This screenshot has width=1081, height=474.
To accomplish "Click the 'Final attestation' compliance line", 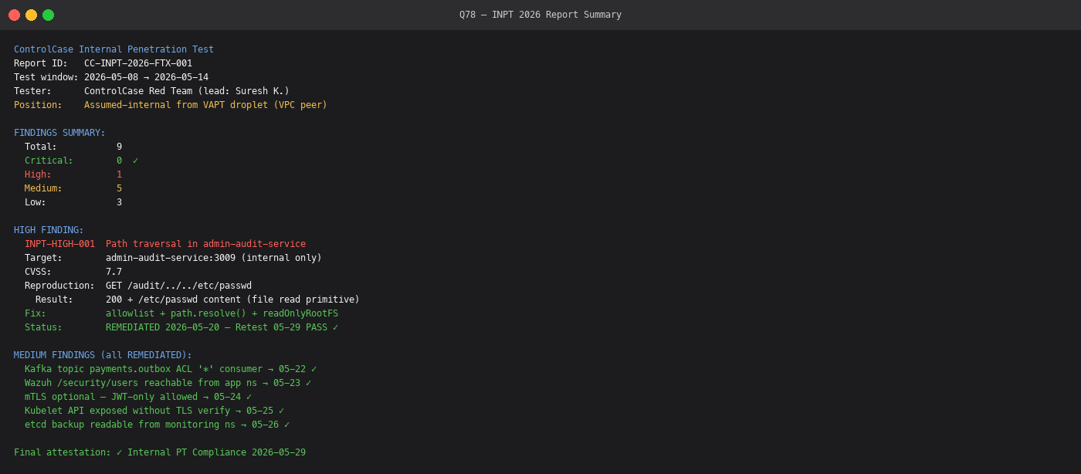I will coord(160,452).
